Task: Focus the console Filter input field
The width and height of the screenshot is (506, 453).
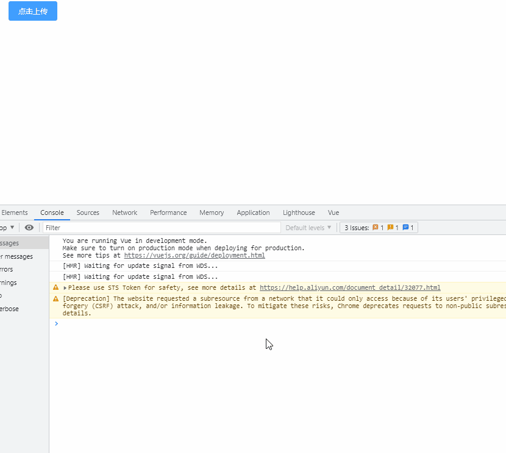Action: pyautogui.click(x=162, y=228)
